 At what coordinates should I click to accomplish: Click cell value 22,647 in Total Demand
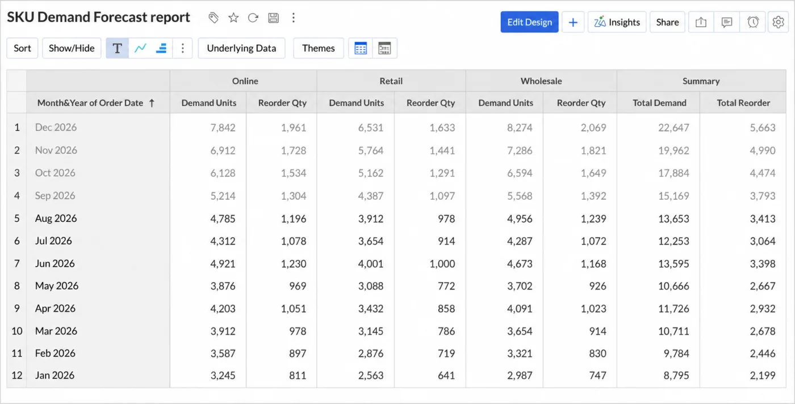pyautogui.click(x=673, y=128)
